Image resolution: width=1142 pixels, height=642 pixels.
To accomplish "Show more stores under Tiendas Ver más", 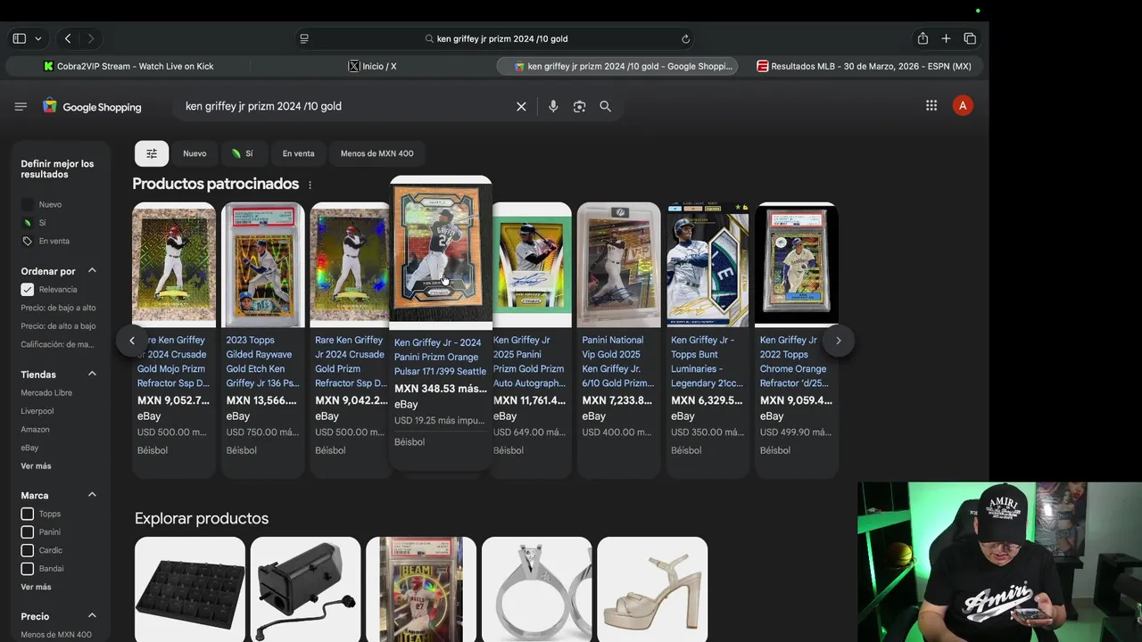I will pyautogui.click(x=37, y=466).
